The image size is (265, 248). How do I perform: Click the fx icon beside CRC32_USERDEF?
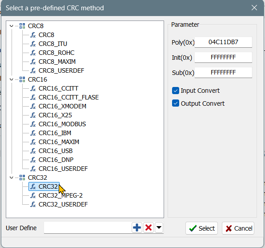tap(33, 204)
